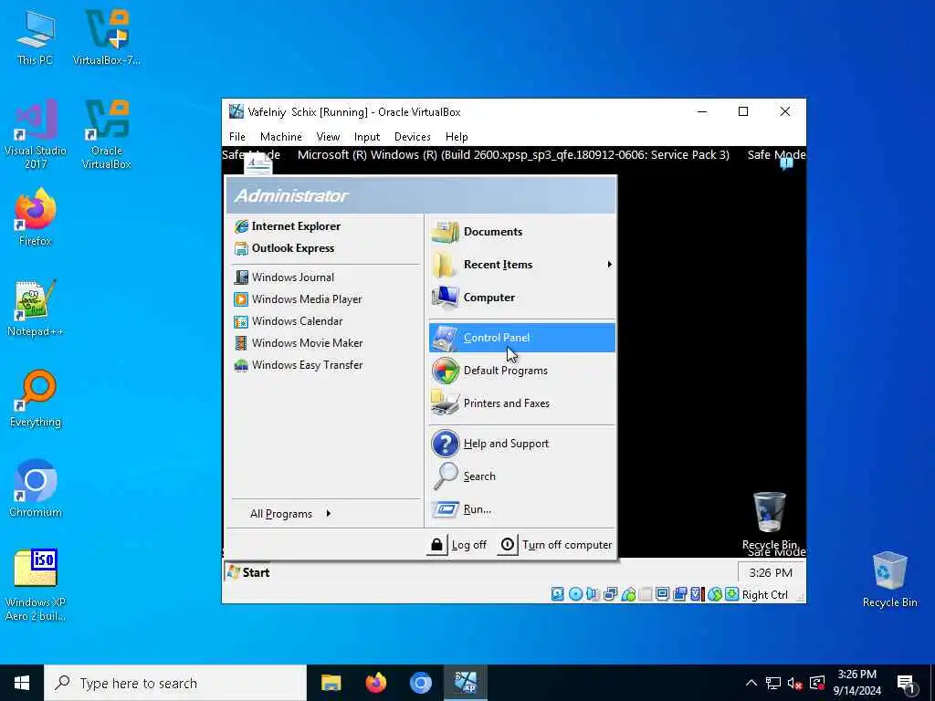Select Visual Studio 2017 desktop shortcut

(x=36, y=134)
